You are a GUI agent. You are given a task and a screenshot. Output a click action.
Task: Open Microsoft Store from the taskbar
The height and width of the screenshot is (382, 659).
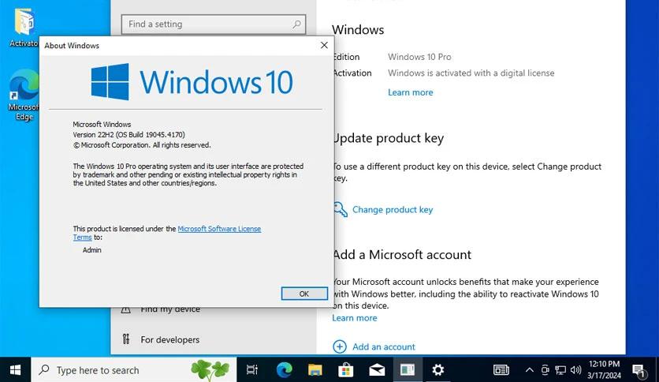(345, 369)
